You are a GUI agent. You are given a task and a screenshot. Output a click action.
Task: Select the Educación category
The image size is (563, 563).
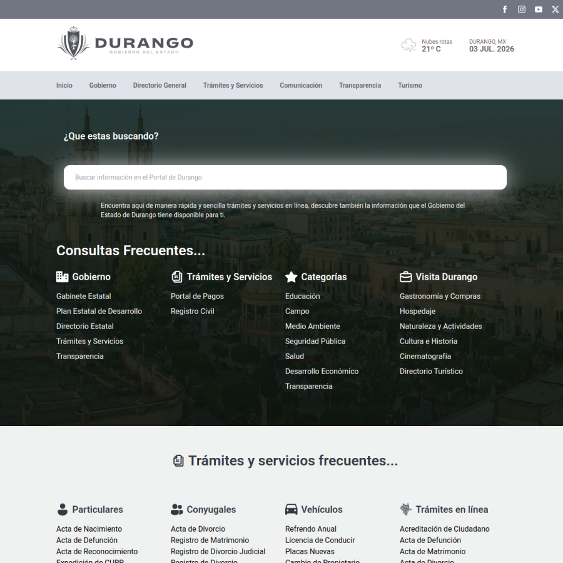coord(302,297)
